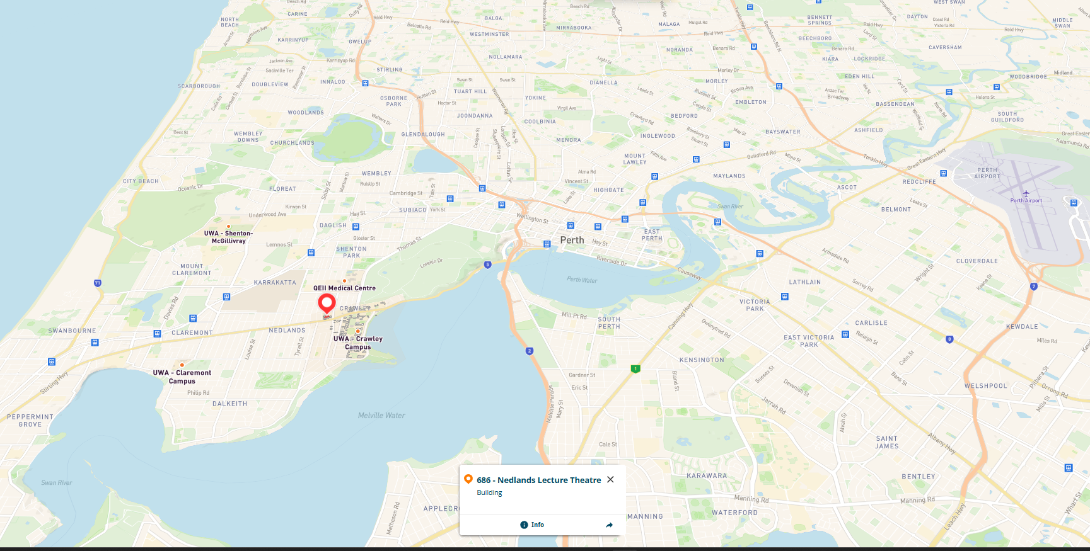1090x551 pixels.
Task: Click the share arrow in popup
Action: click(x=609, y=525)
